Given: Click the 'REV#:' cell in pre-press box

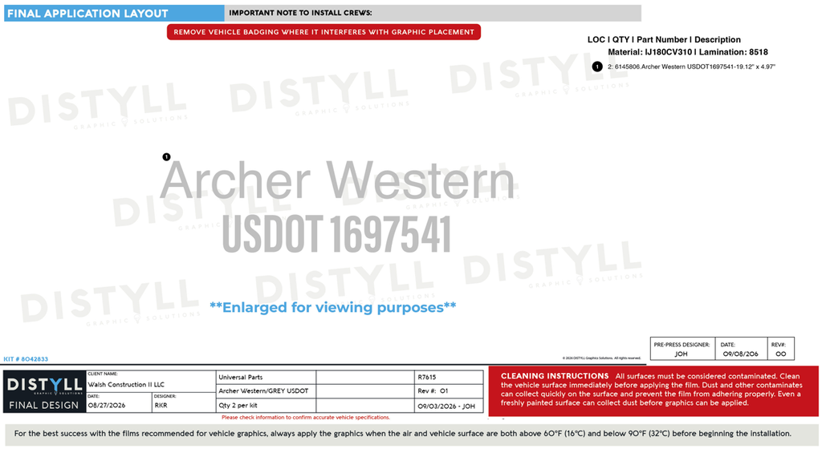Looking at the screenshot, I should tap(780, 349).
